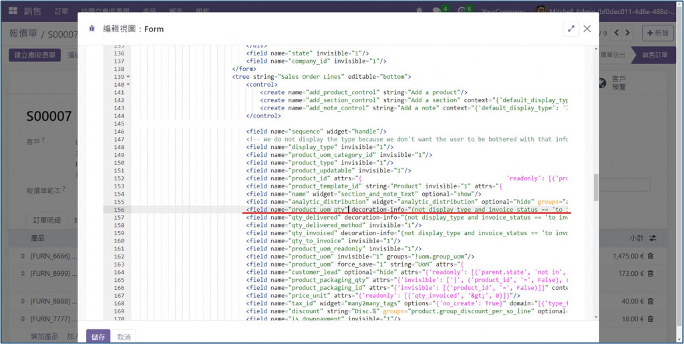This screenshot has height=344, width=684.
Task: Click scroll down arrow of code editor
Action: tap(595, 317)
